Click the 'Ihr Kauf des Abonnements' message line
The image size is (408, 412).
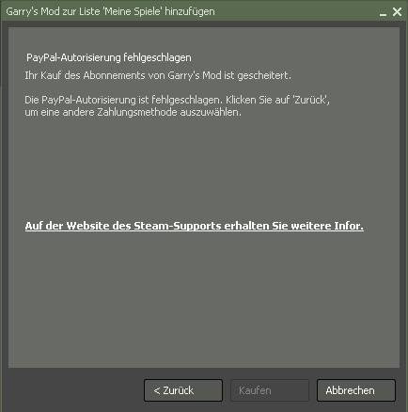158,75
